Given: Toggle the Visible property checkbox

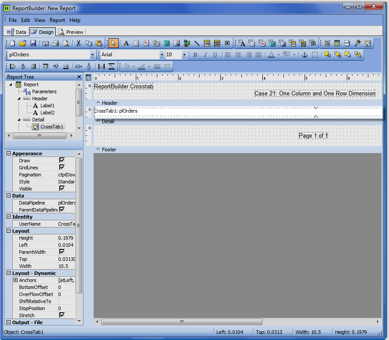Looking at the screenshot, I should click(62, 188).
